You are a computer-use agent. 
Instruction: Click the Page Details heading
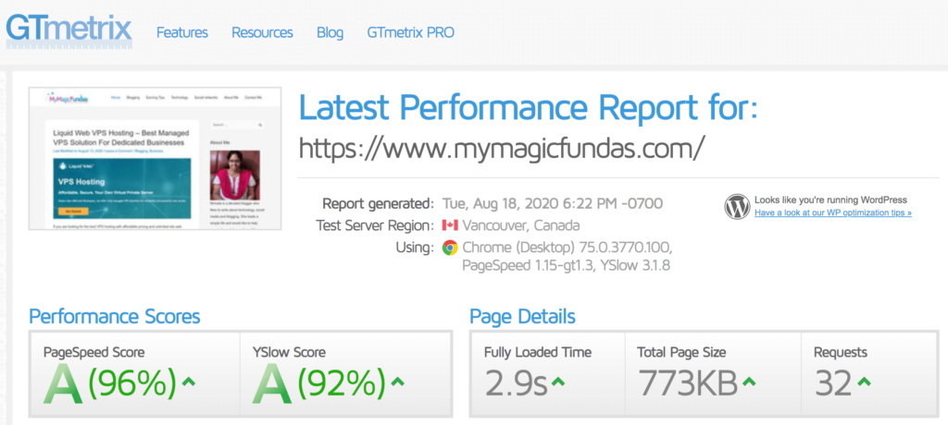pyautogui.click(x=522, y=316)
